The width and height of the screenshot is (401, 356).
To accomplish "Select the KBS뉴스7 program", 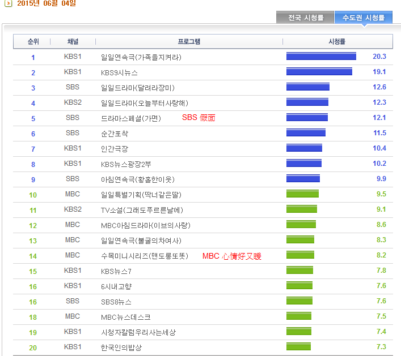I will click(x=116, y=271).
